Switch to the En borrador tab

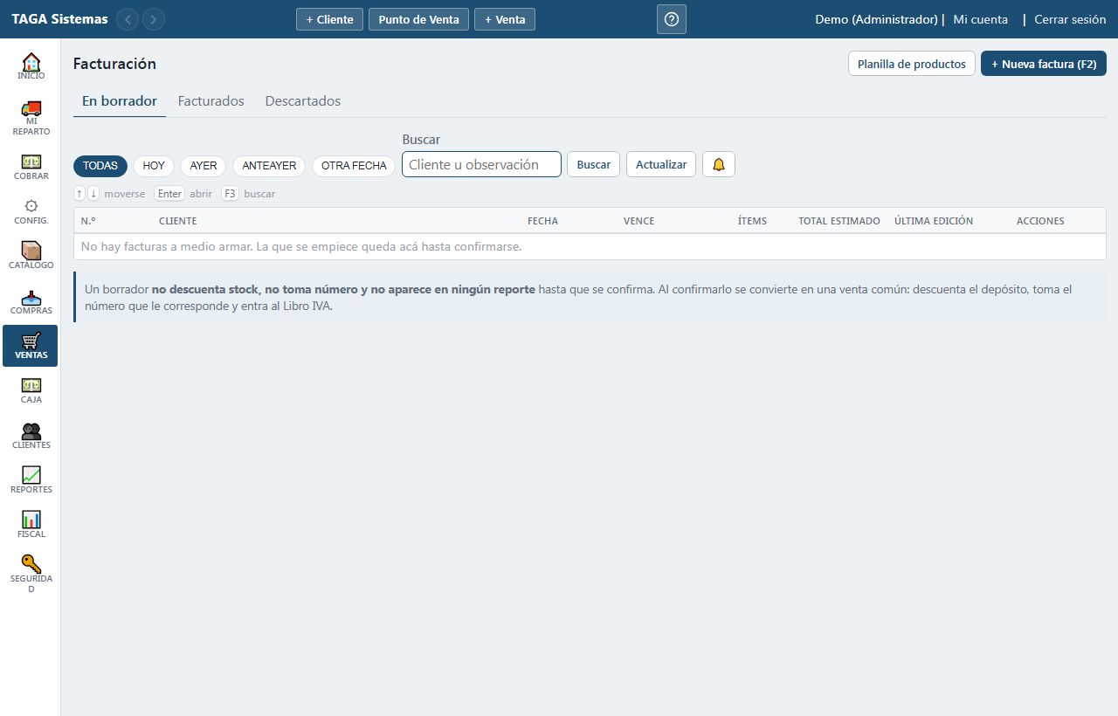tap(120, 101)
